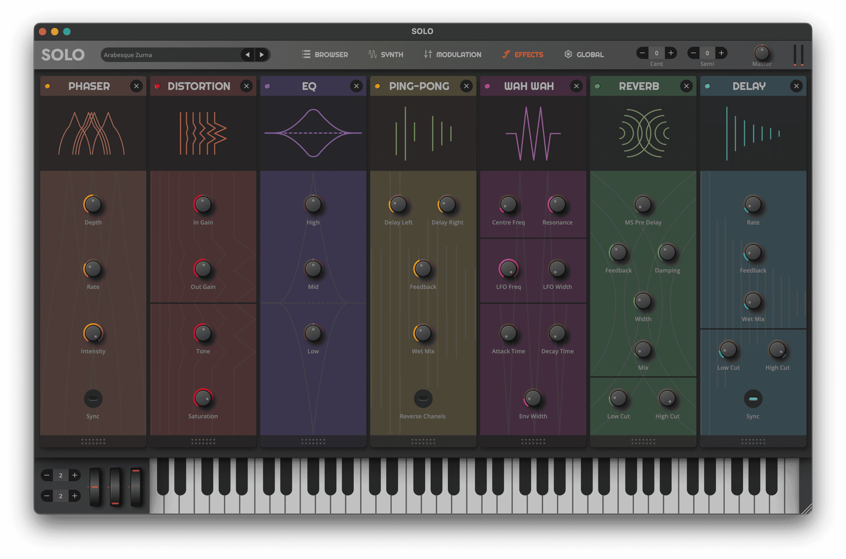Toggle the Phaser power indicator dot

[48, 86]
